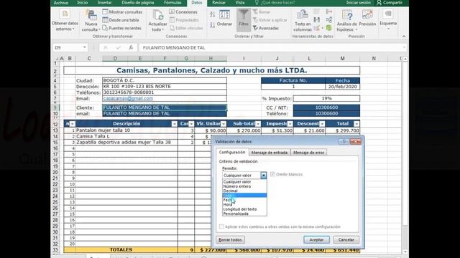This screenshot has height=258, width=460.
Task: Sort descending with the Z-A icon
Action: (x=213, y=25)
